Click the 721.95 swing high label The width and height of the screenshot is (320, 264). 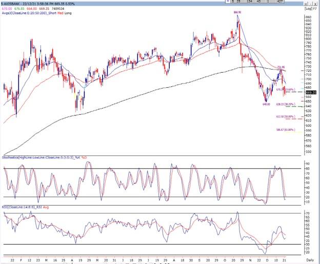point(281,67)
